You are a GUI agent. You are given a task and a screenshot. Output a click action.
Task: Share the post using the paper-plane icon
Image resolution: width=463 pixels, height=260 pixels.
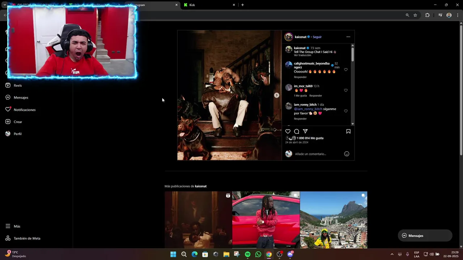point(305,131)
